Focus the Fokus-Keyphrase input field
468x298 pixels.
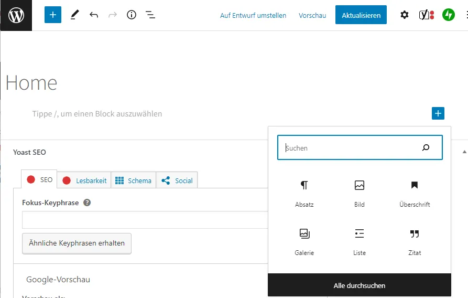coord(145,220)
